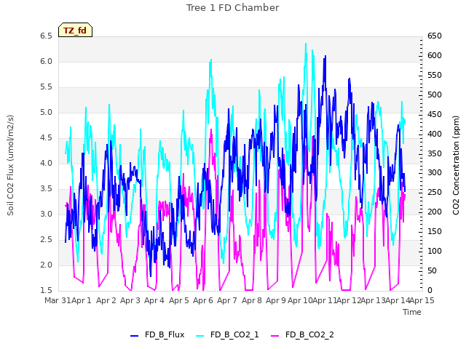Click the 2.0 left axis value
This screenshot has width=466, height=349.
[46, 265]
